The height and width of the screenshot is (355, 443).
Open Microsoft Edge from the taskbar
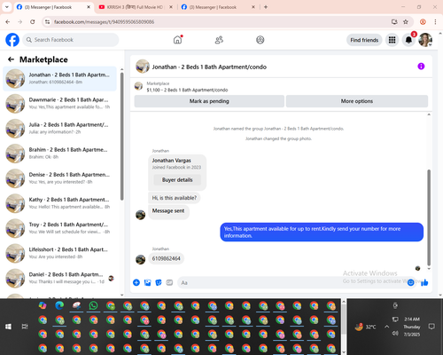point(59,305)
